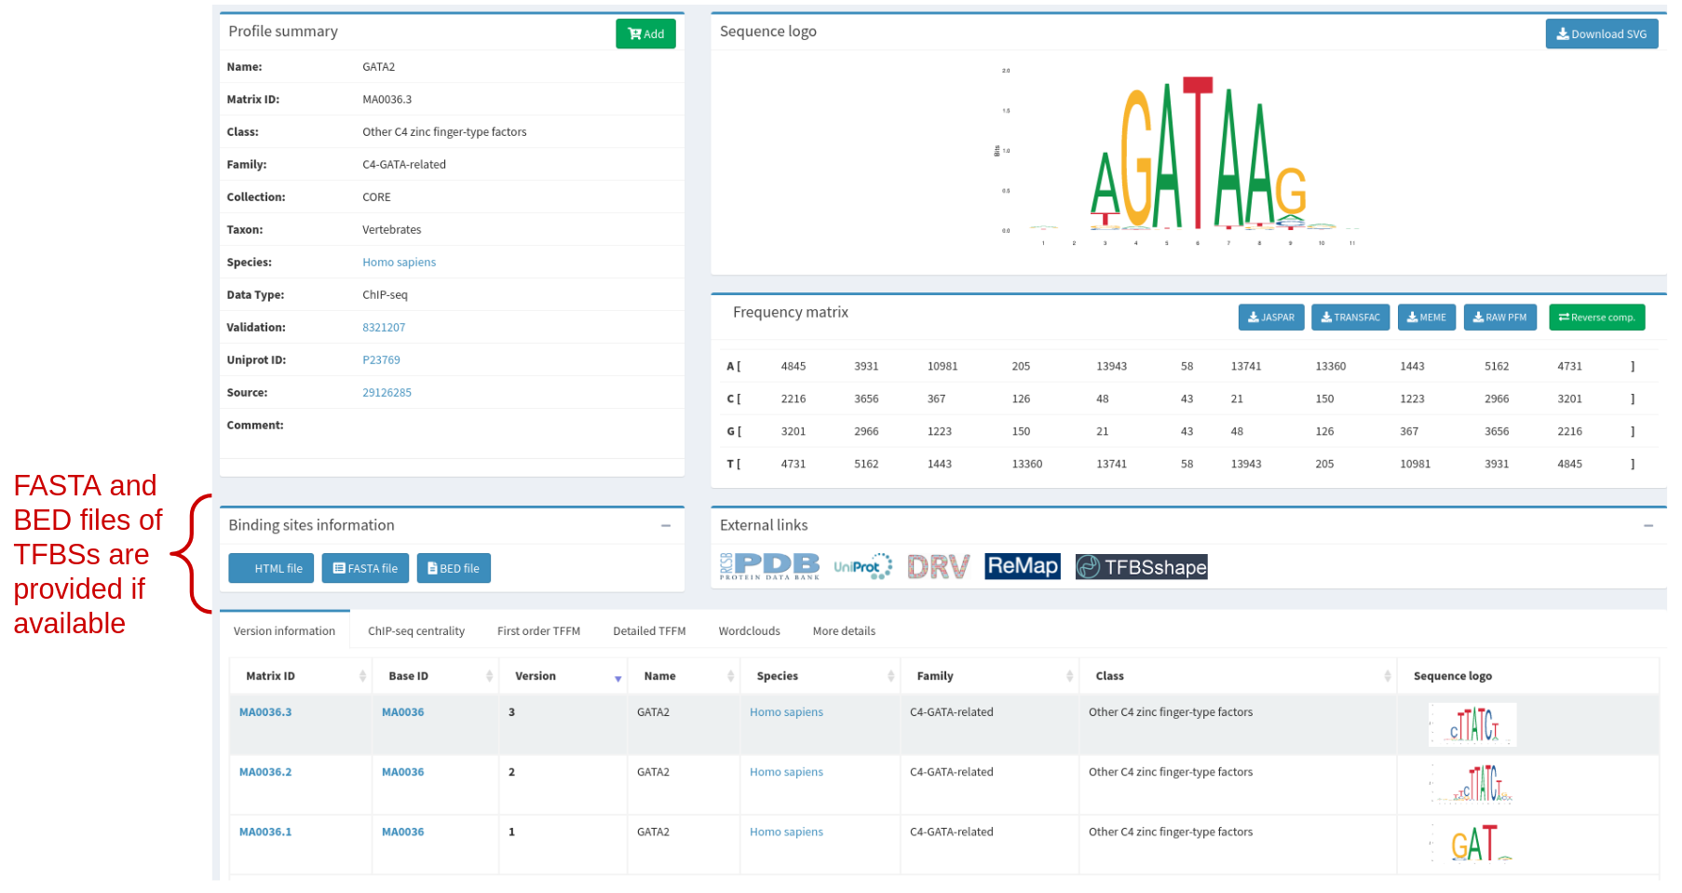Download the BED file of binding sites
The height and width of the screenshot is (893, 1682).
pyautogui.click(x=454, y=569)
